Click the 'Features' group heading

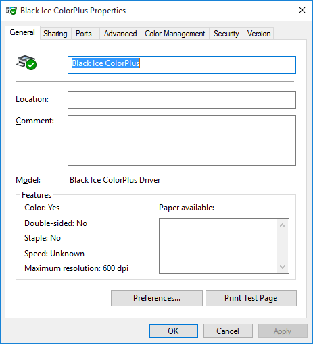point(37,195)
